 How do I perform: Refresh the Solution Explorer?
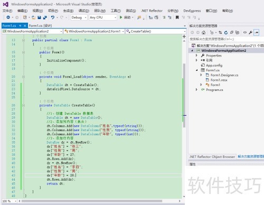tap(226, 32)
